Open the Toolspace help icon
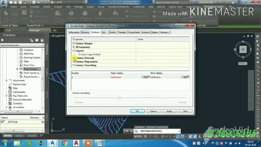 [42, 40]
